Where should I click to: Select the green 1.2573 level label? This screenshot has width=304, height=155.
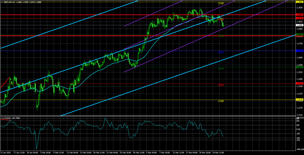click(x=299, y=67)
